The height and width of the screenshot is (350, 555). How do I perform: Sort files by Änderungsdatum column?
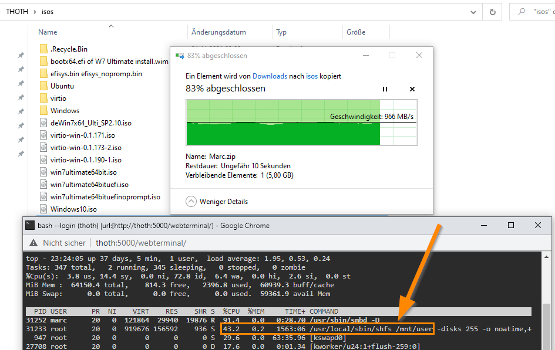click(218, 32)
